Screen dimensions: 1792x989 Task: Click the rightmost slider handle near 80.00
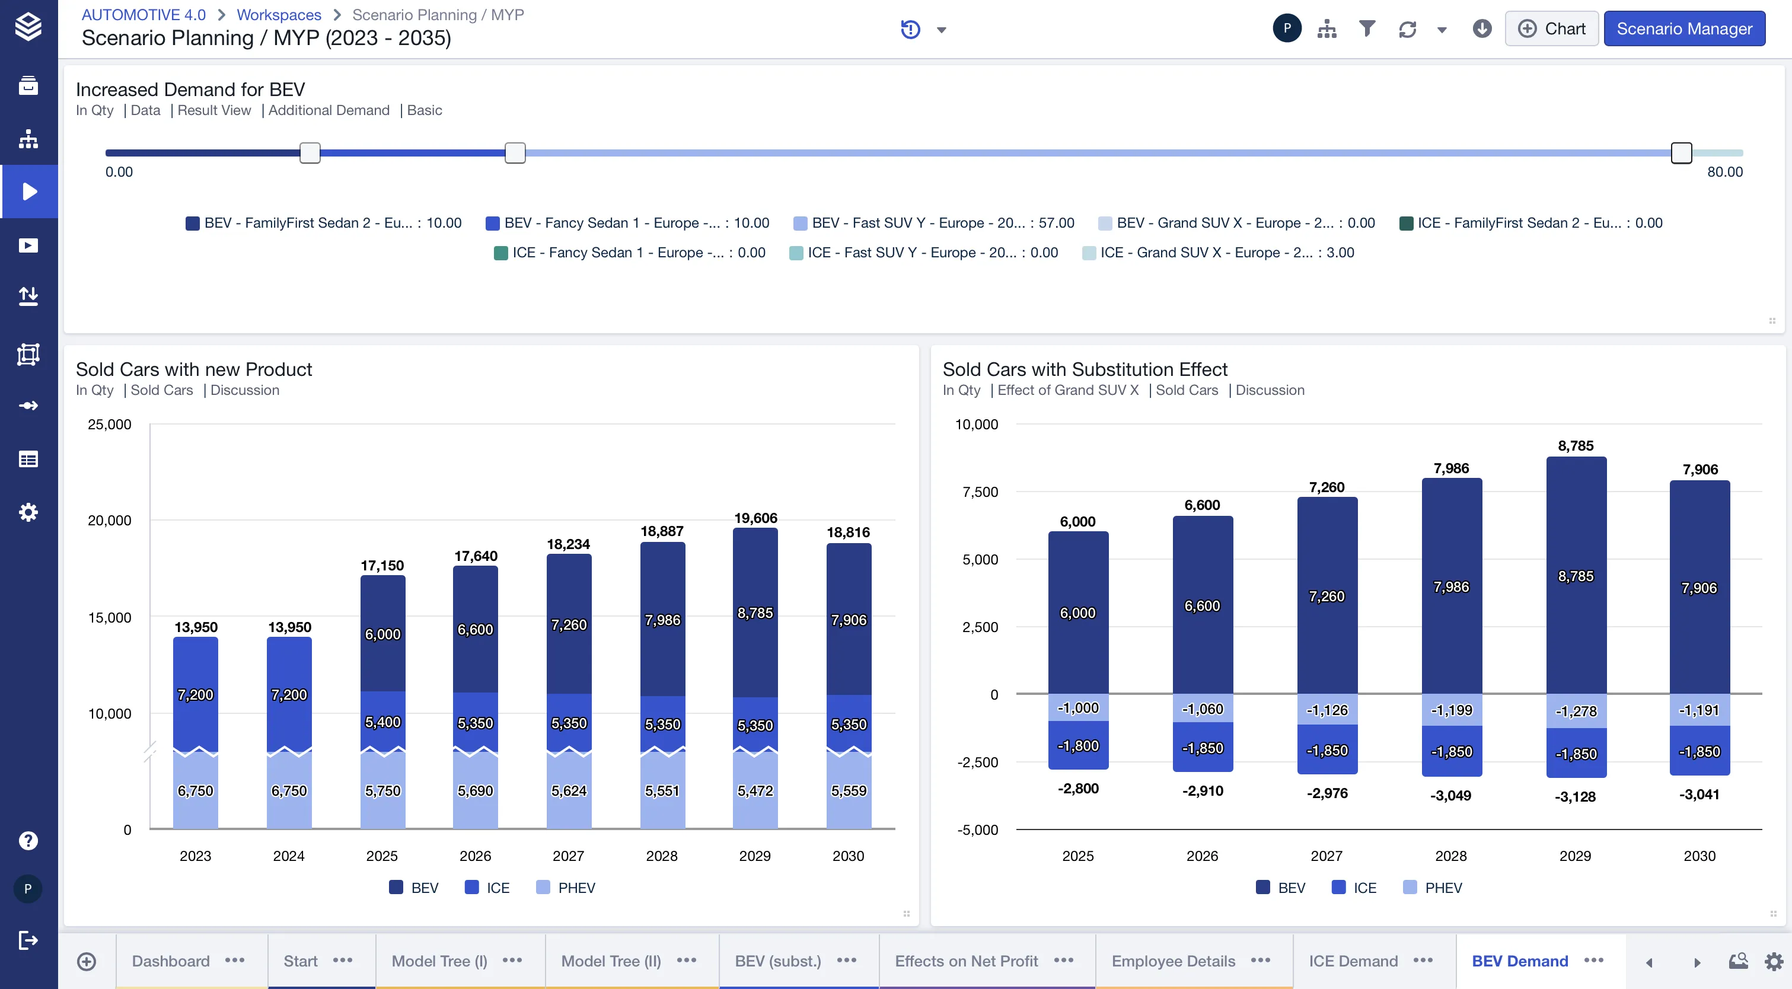click(x=1681, y=152)
